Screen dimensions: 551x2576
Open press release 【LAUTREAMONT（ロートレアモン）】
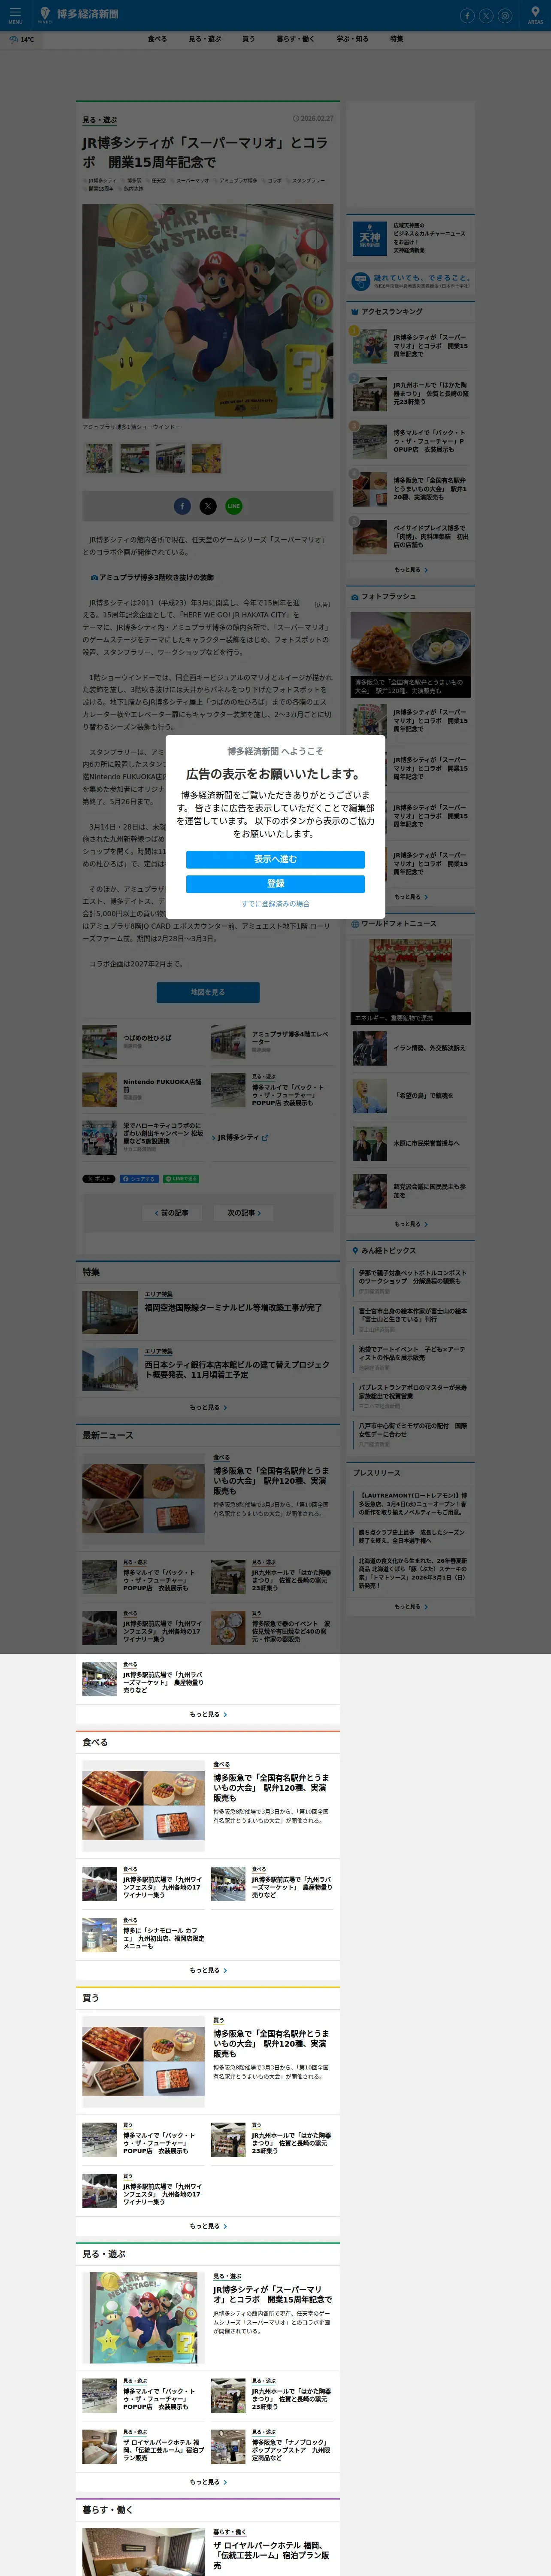[x=413, y=1503]
